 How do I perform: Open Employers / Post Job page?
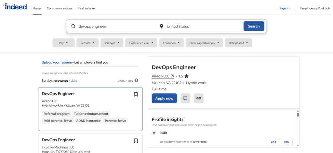315,8
